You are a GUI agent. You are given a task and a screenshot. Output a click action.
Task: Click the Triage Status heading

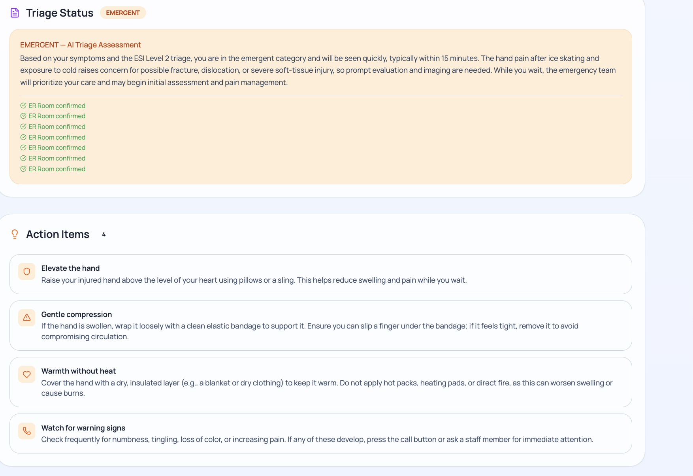click(60, 13)
